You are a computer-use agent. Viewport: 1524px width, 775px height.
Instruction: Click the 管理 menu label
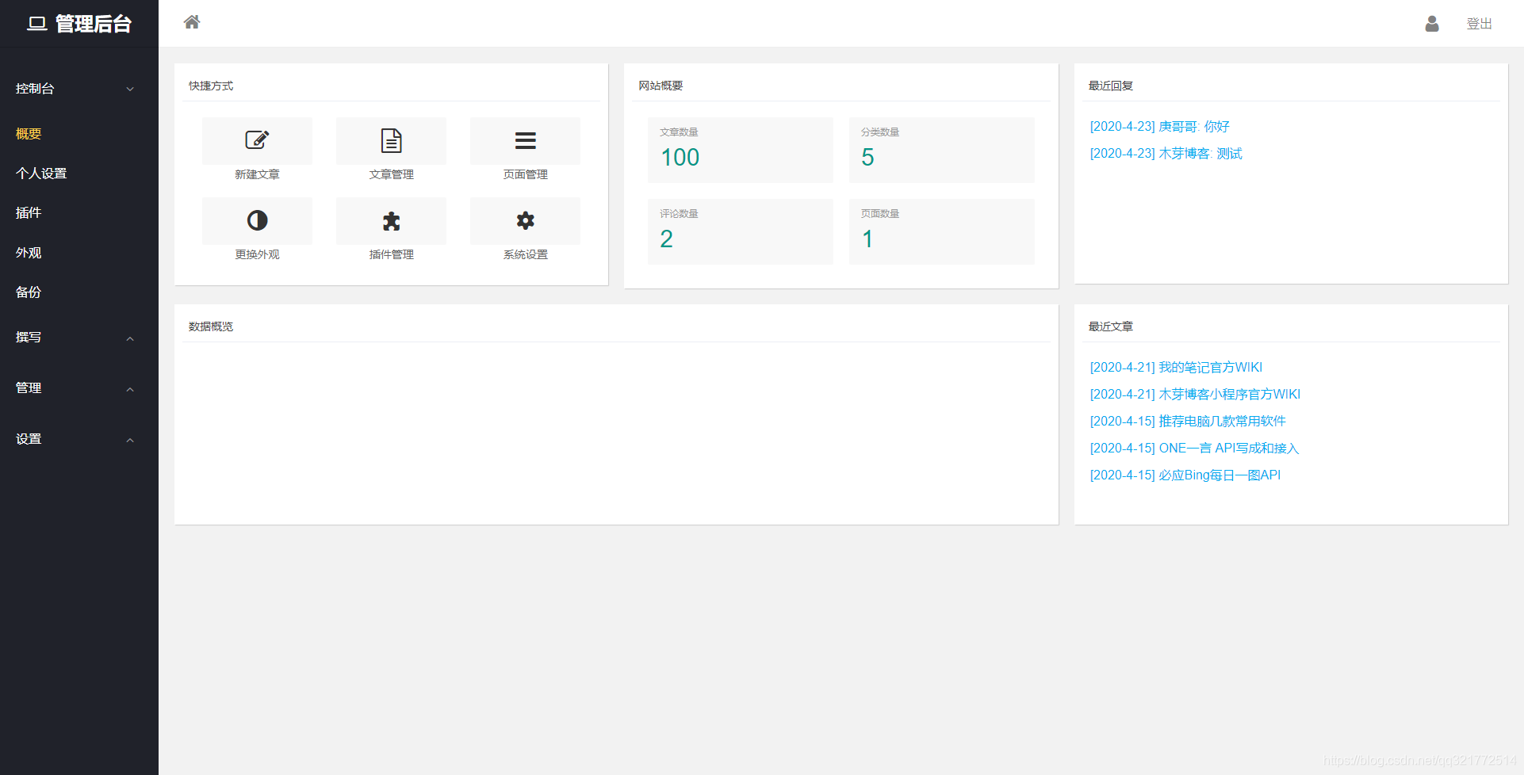[x=29, y=388]
